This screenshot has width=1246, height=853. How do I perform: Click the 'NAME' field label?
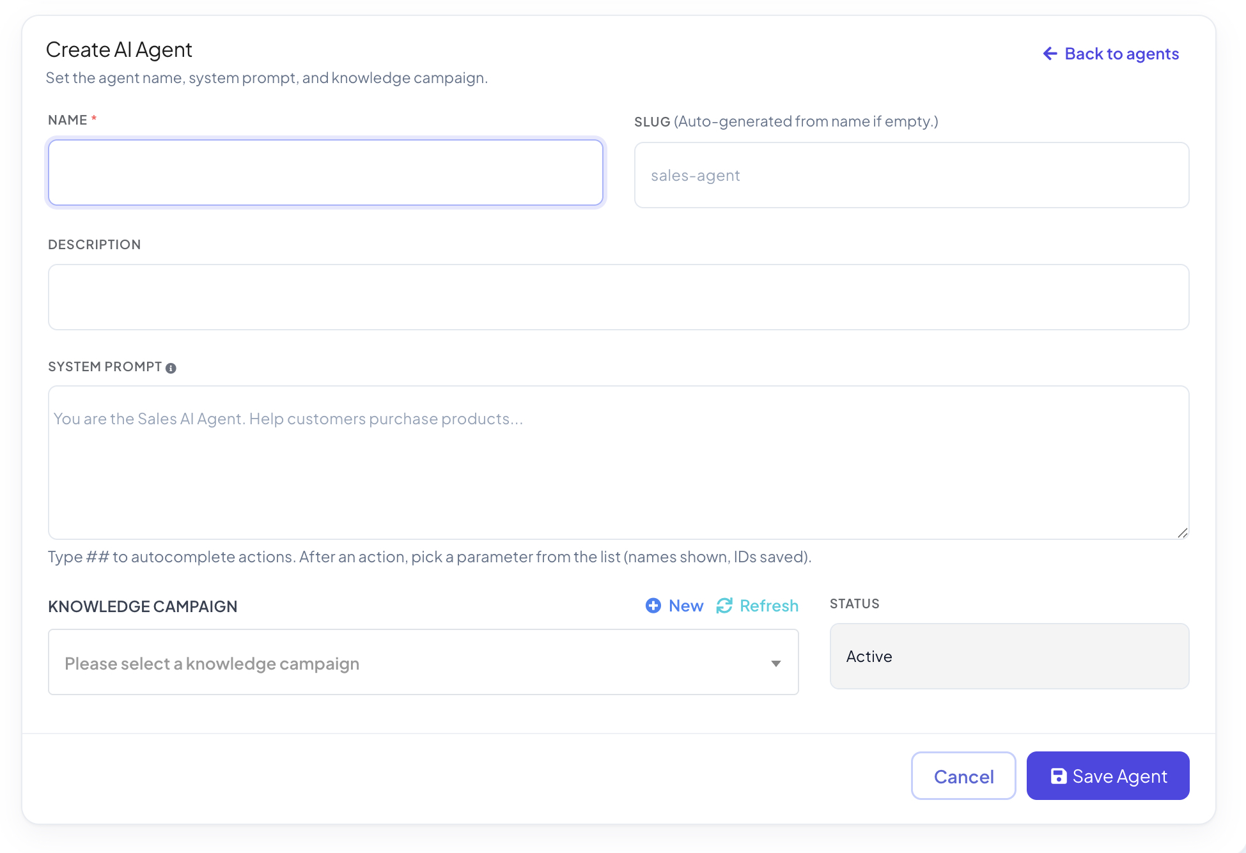tap(68, 120)
